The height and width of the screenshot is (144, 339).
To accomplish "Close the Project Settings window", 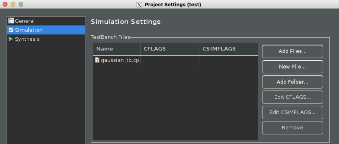I will tap(5, 4).
